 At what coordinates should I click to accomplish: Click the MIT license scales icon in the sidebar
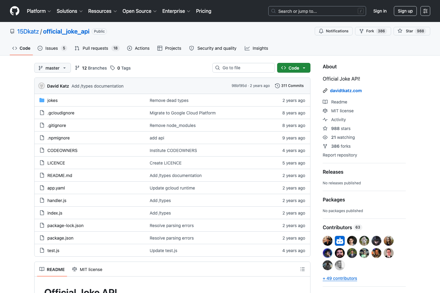325,110
